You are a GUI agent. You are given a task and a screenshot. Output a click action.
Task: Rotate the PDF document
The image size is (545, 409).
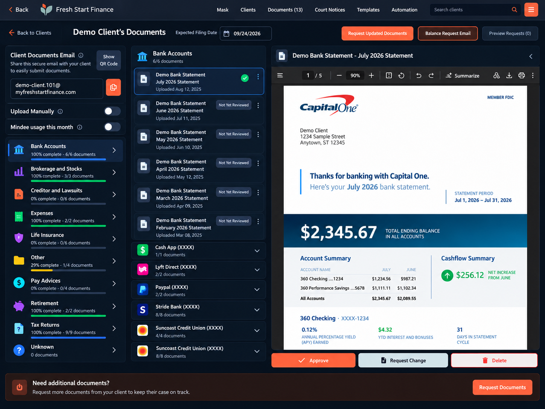(401, 75)
